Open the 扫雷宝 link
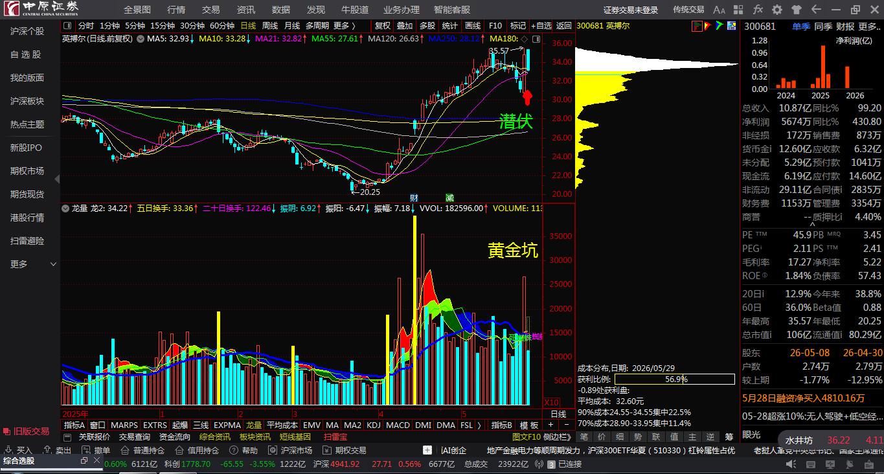 pos(335,437)
